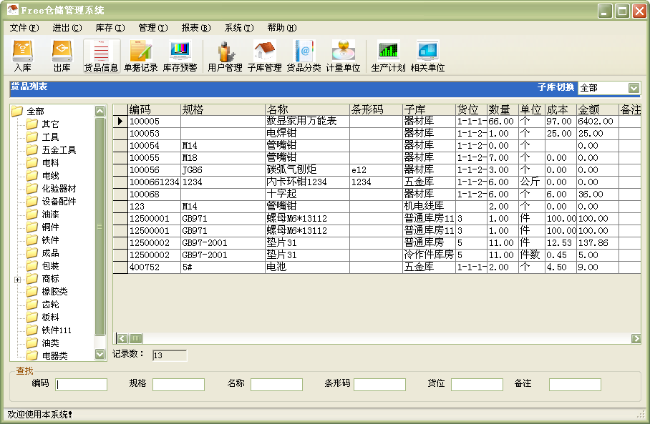The height and width of the screenshot is (424, 650).
Task: Select the 电池 row coded 400752
Action: click(x=377, y=267)
